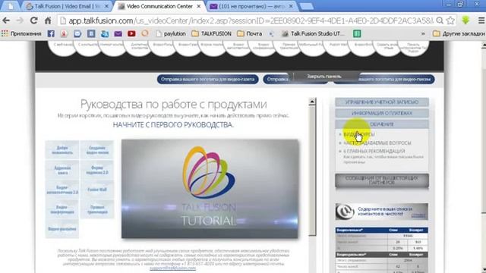Open the YouTube bookmark icon
Viewport: 486px width, 273px height.
[x=131, y=33]
